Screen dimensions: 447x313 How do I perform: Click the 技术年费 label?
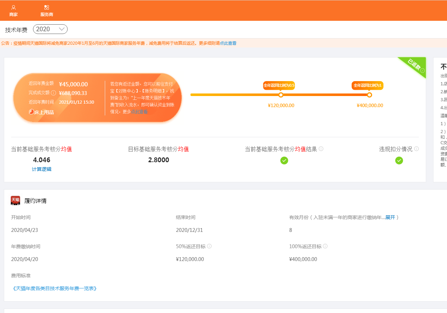click(x=16, y=30)
